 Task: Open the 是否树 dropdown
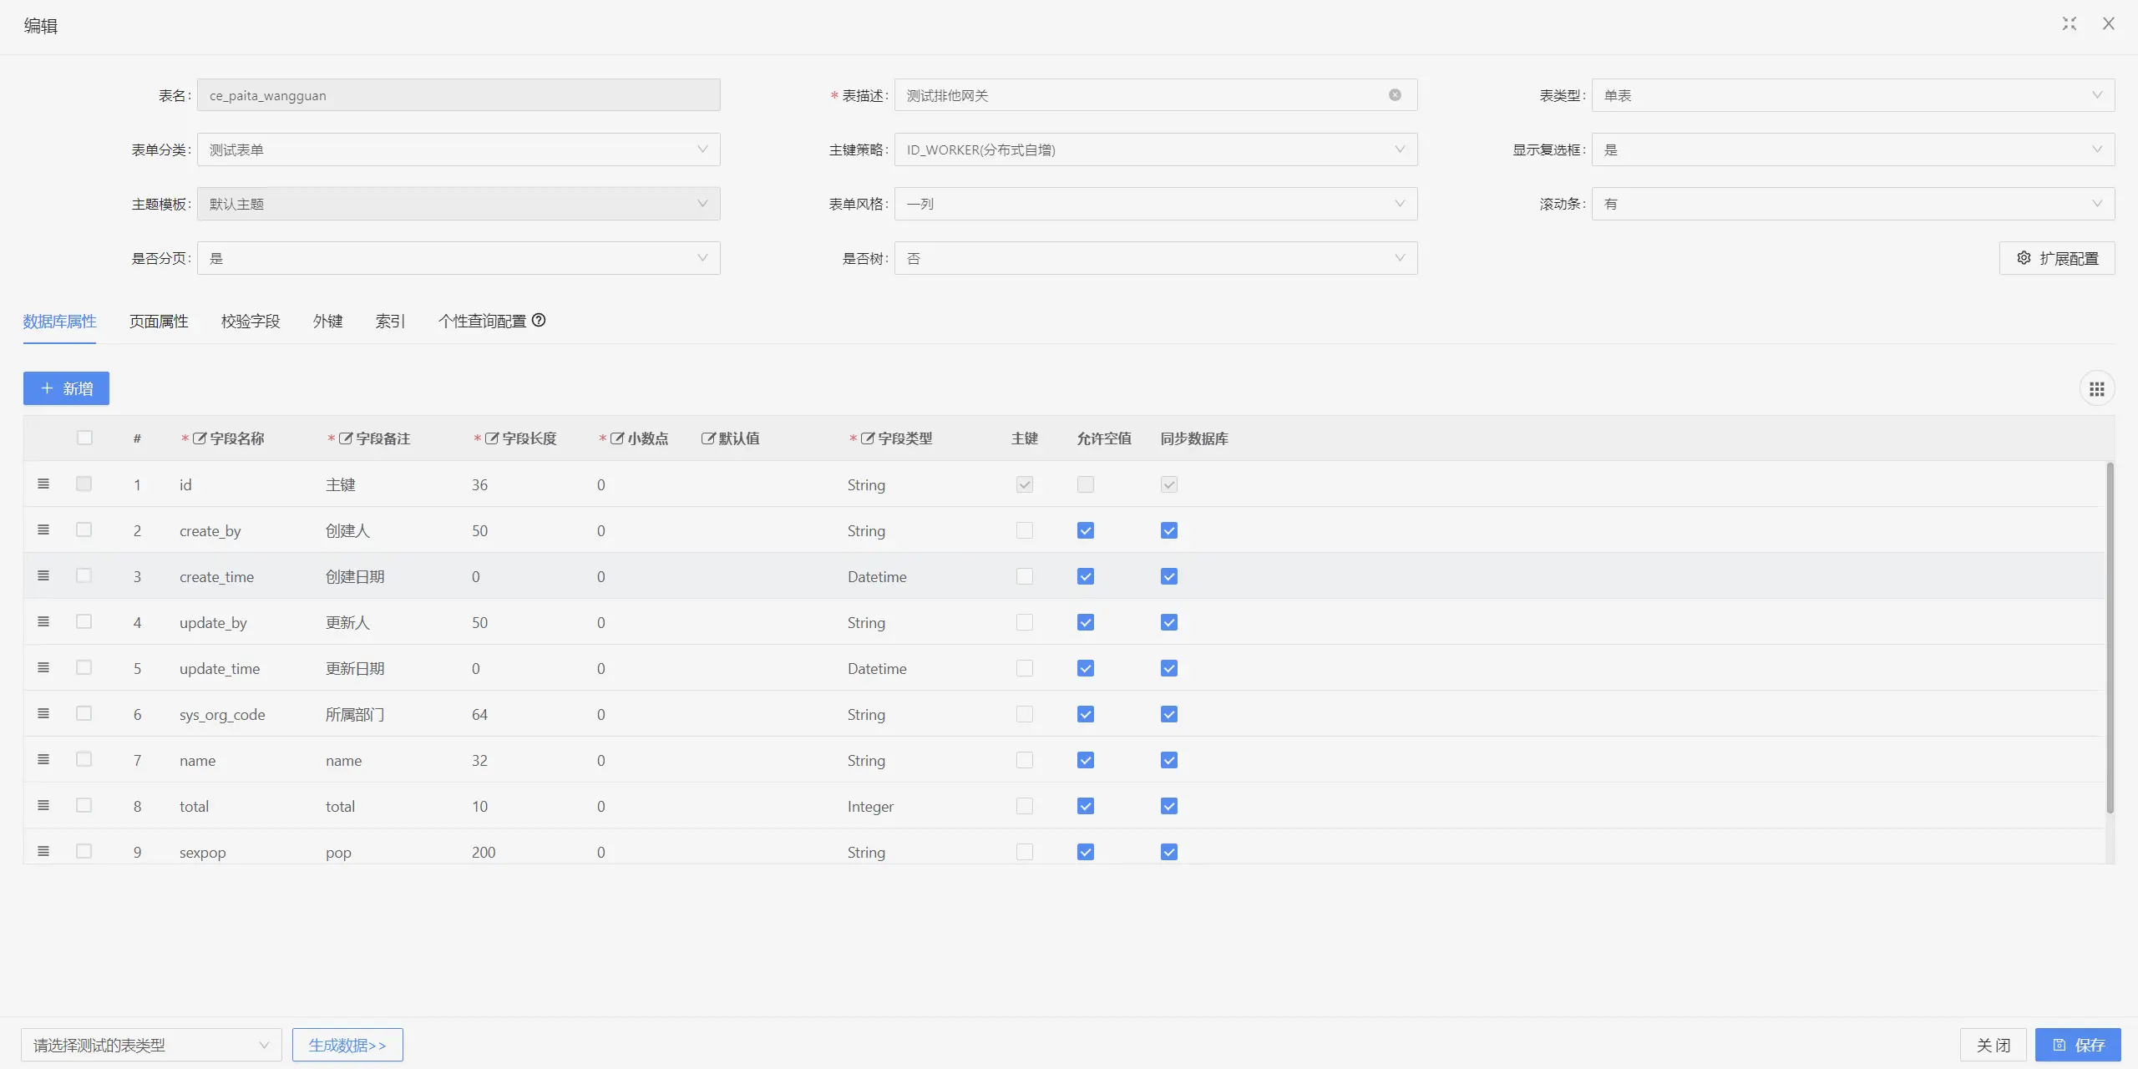click(1156, 258)
